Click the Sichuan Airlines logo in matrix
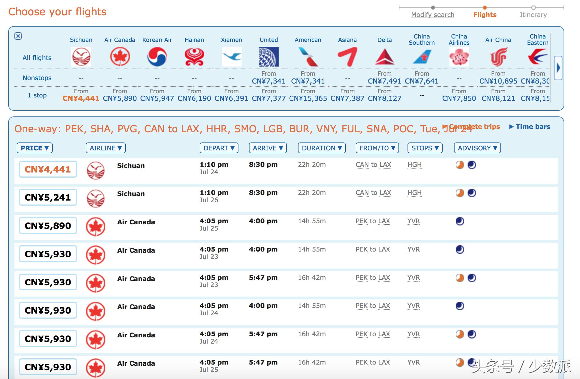 click(81, 57)
